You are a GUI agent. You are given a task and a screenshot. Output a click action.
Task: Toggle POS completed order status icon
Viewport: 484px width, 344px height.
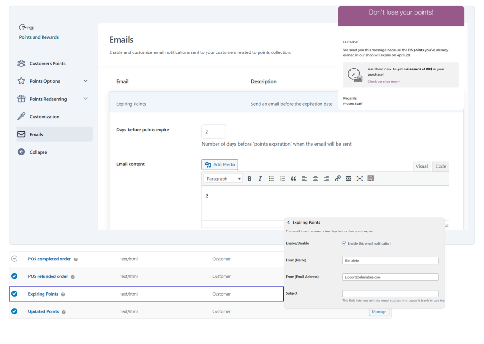pos(14,259)
